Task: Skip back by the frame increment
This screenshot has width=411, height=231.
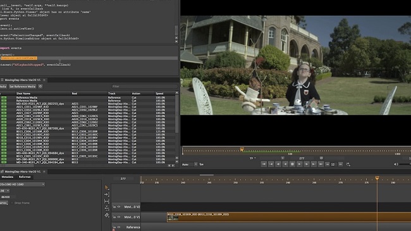Action: pyautogui.click(x=328, y=165)
